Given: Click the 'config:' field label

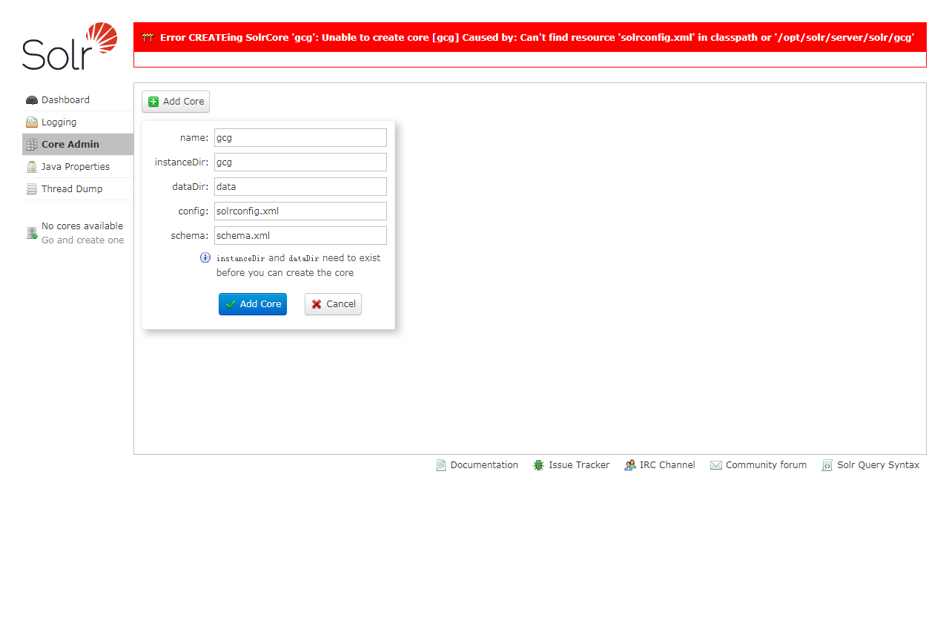Looking at the screenshot, I should point(194,211).
